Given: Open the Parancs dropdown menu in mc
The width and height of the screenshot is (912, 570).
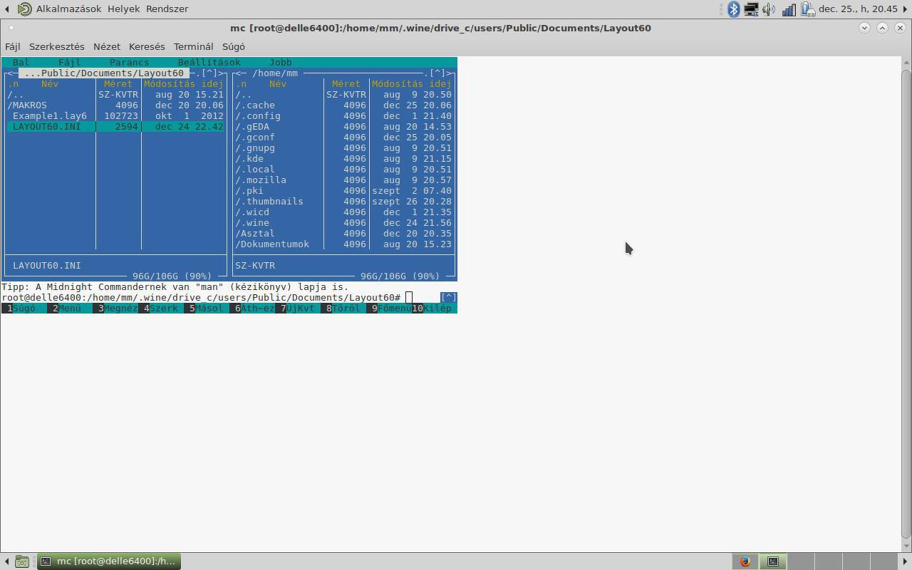Looking at the screenshot, I should point(130,62).
